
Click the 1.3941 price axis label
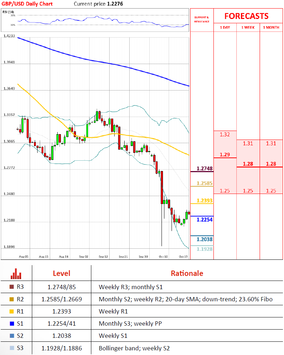(x=9, y=62)
